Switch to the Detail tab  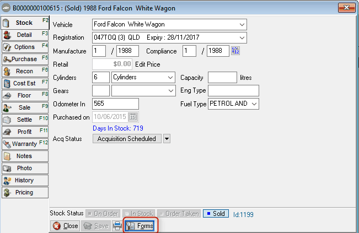point(25,35)
